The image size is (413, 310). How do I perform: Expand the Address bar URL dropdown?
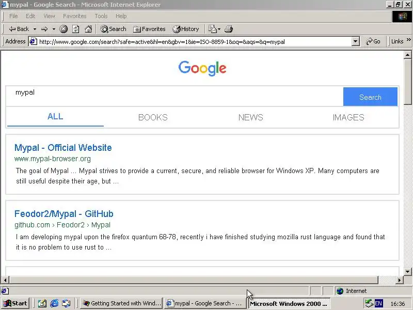pyautogui.click(x=355, y=42)
